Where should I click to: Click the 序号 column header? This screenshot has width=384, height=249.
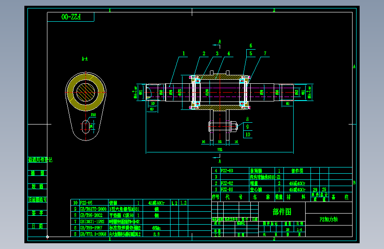tap(216, 197)
